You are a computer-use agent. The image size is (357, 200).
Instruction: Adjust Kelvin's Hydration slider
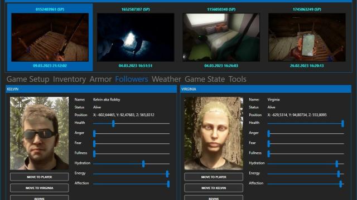pyautogui.click(x=132, y=164)
